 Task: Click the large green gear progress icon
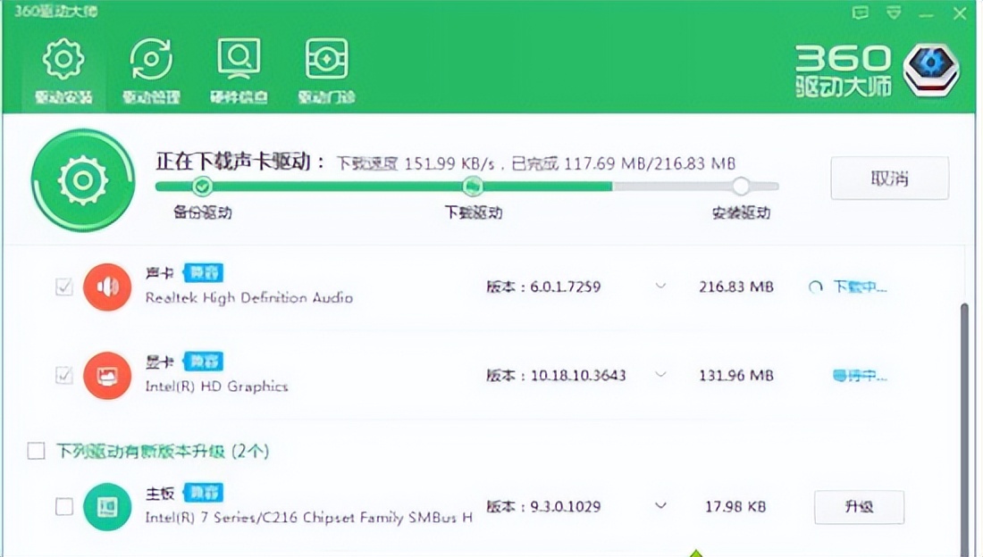pos(83,180)
